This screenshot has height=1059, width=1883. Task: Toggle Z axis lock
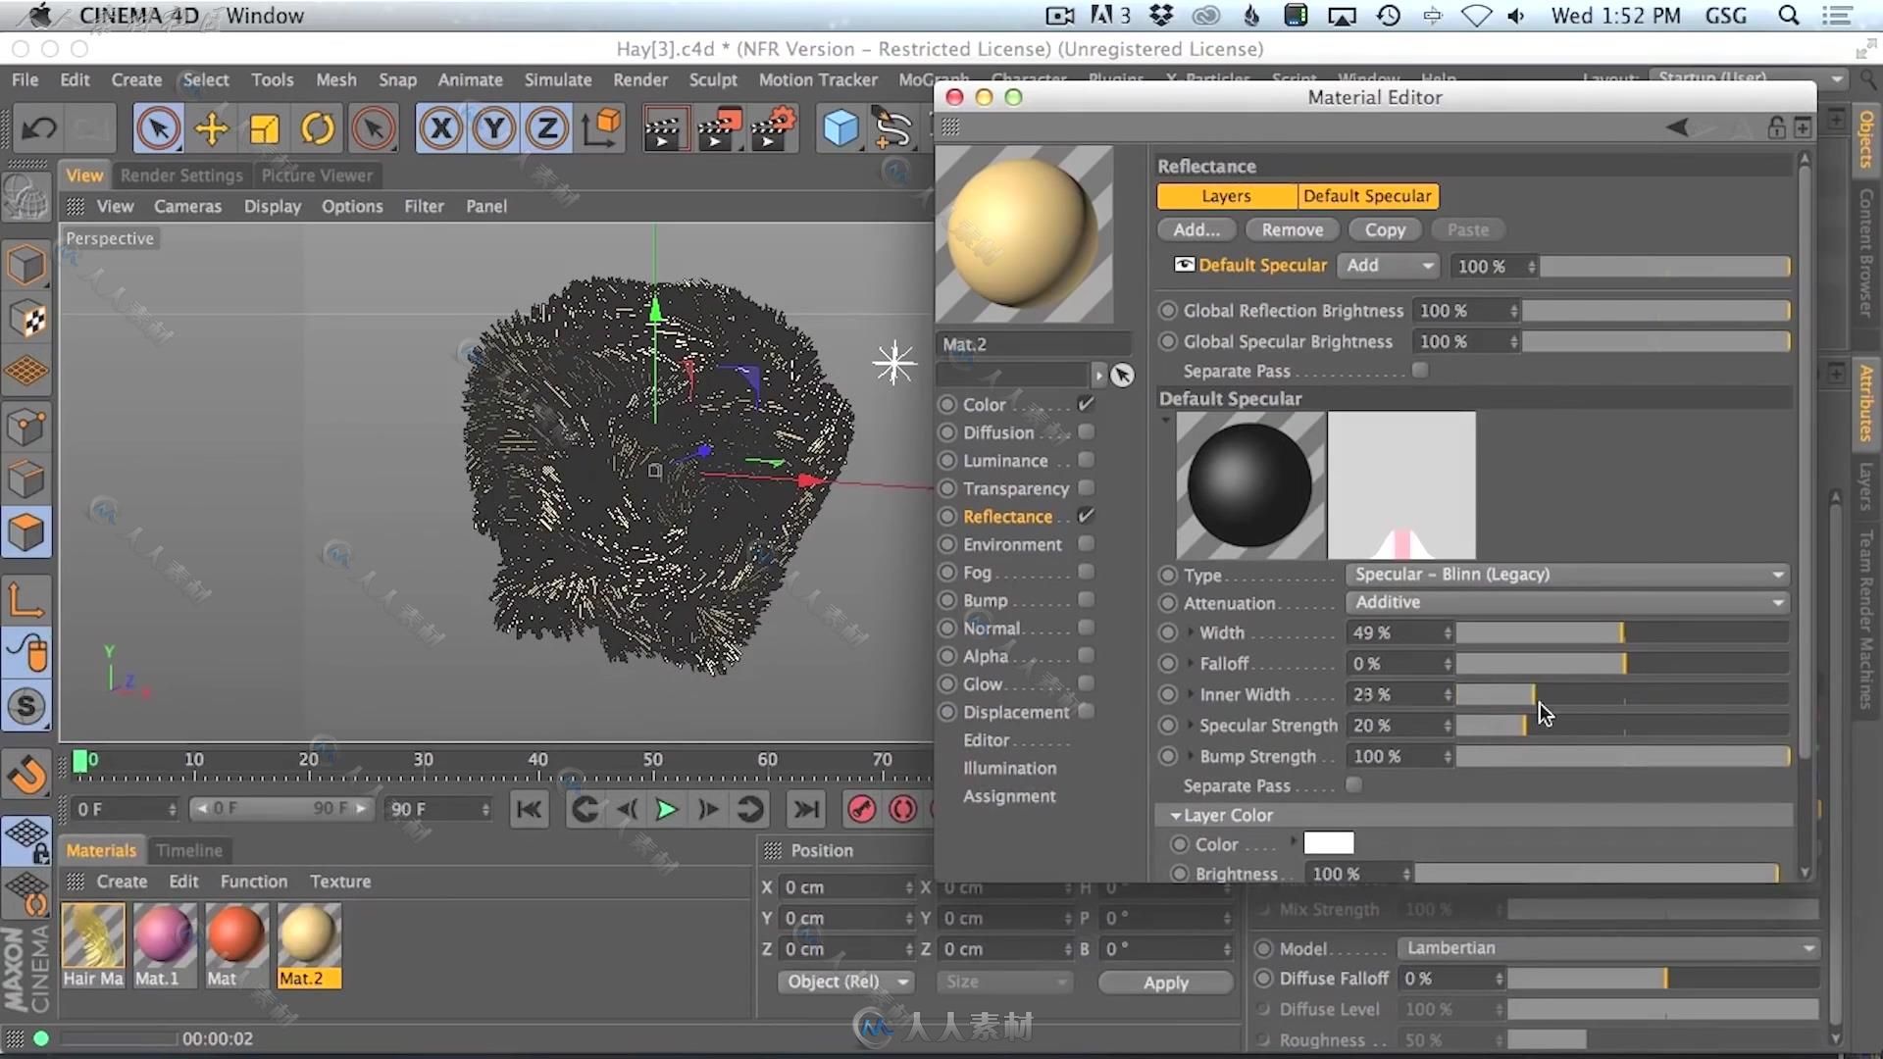[547, 128]
